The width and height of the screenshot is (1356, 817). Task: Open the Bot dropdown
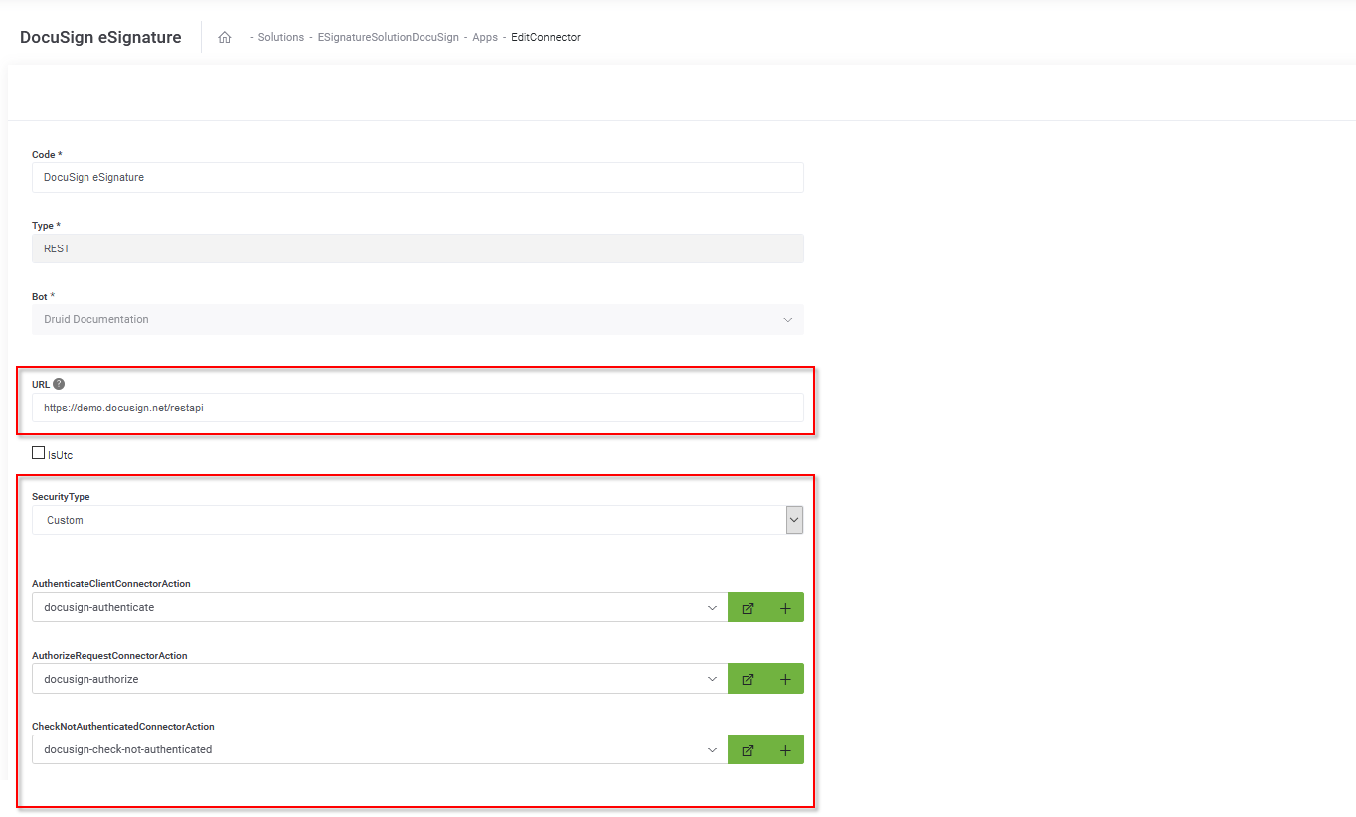tap(788, 319)
